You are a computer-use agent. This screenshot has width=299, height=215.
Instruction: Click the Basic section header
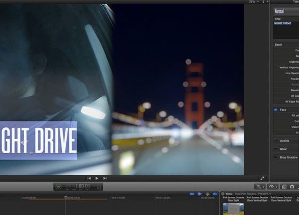279,45
